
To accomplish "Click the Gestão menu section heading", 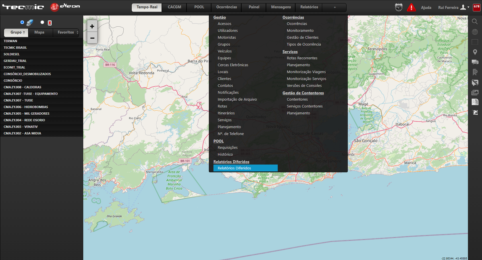I will tap(219, 17).
